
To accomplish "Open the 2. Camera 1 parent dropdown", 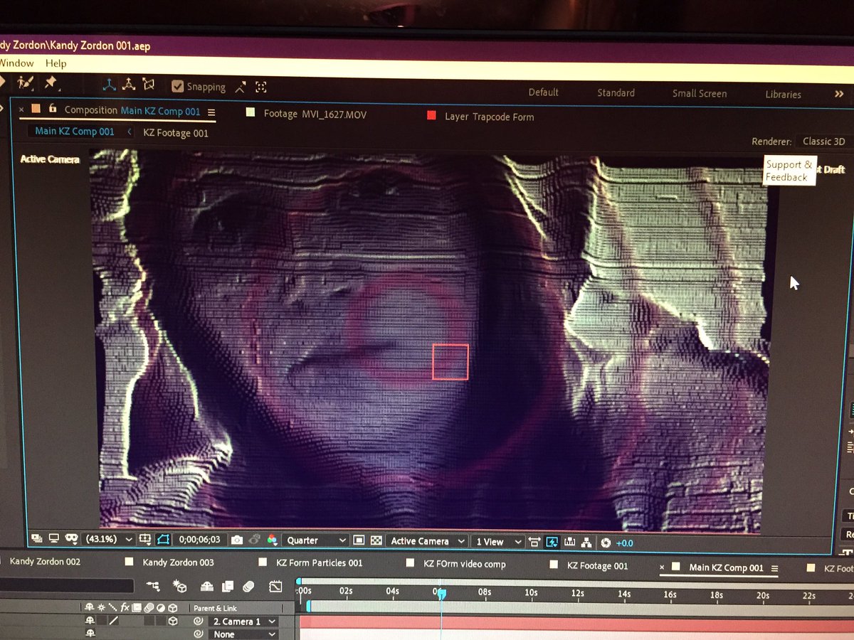I will point(242,620).
